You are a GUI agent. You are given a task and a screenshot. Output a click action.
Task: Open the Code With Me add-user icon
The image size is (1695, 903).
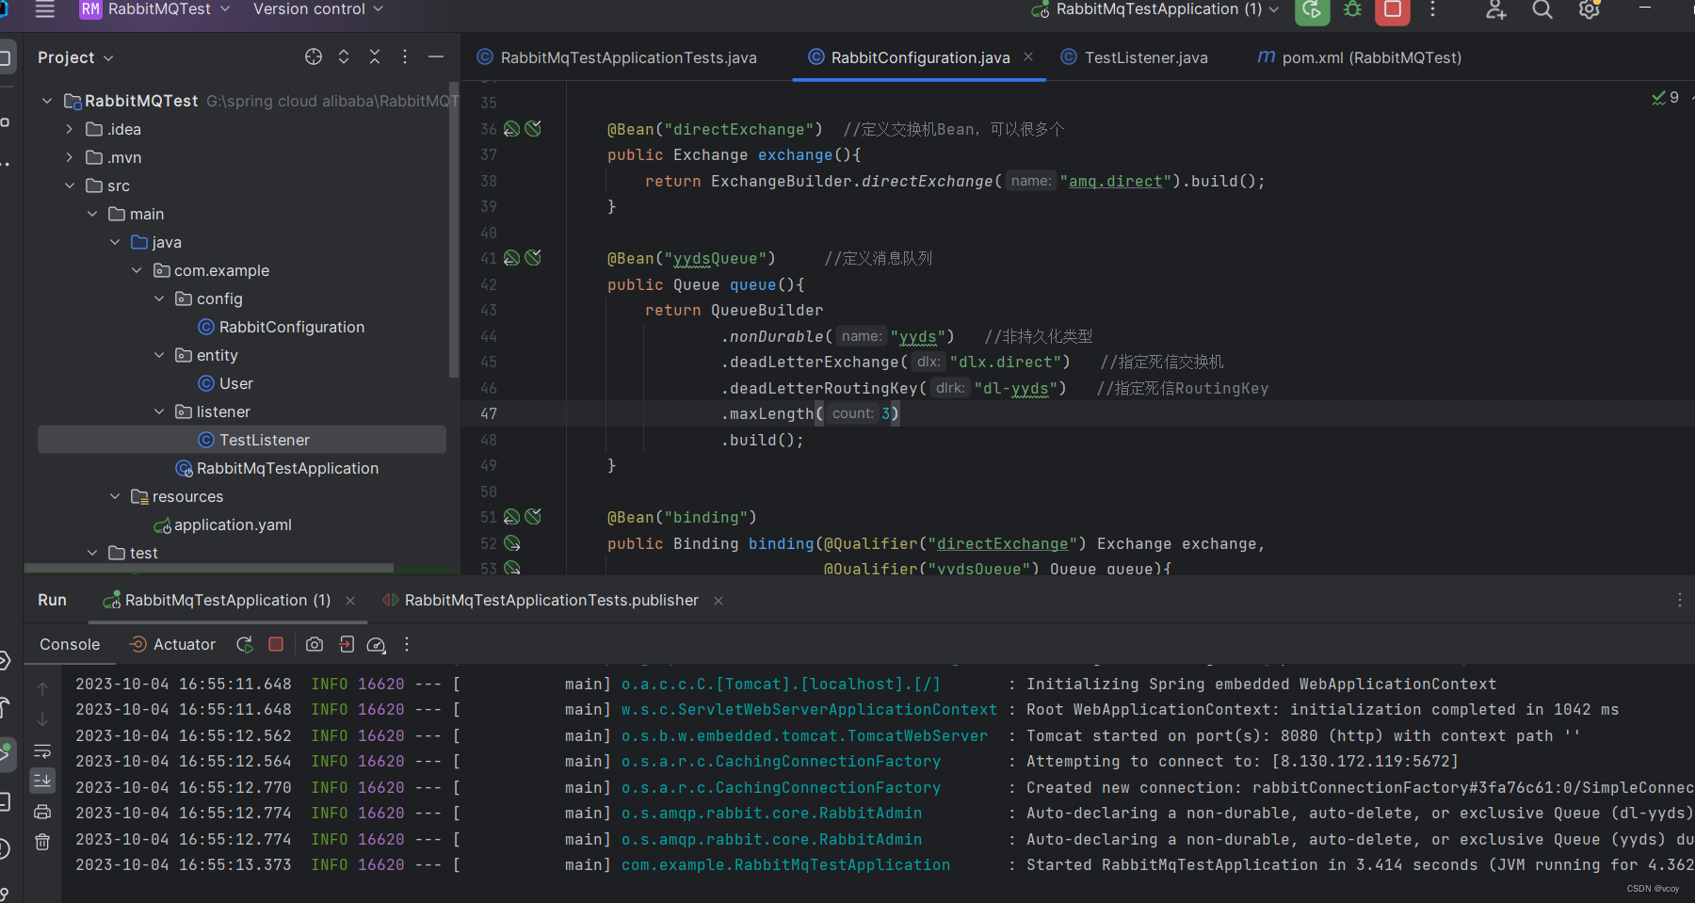point(1495,10)
